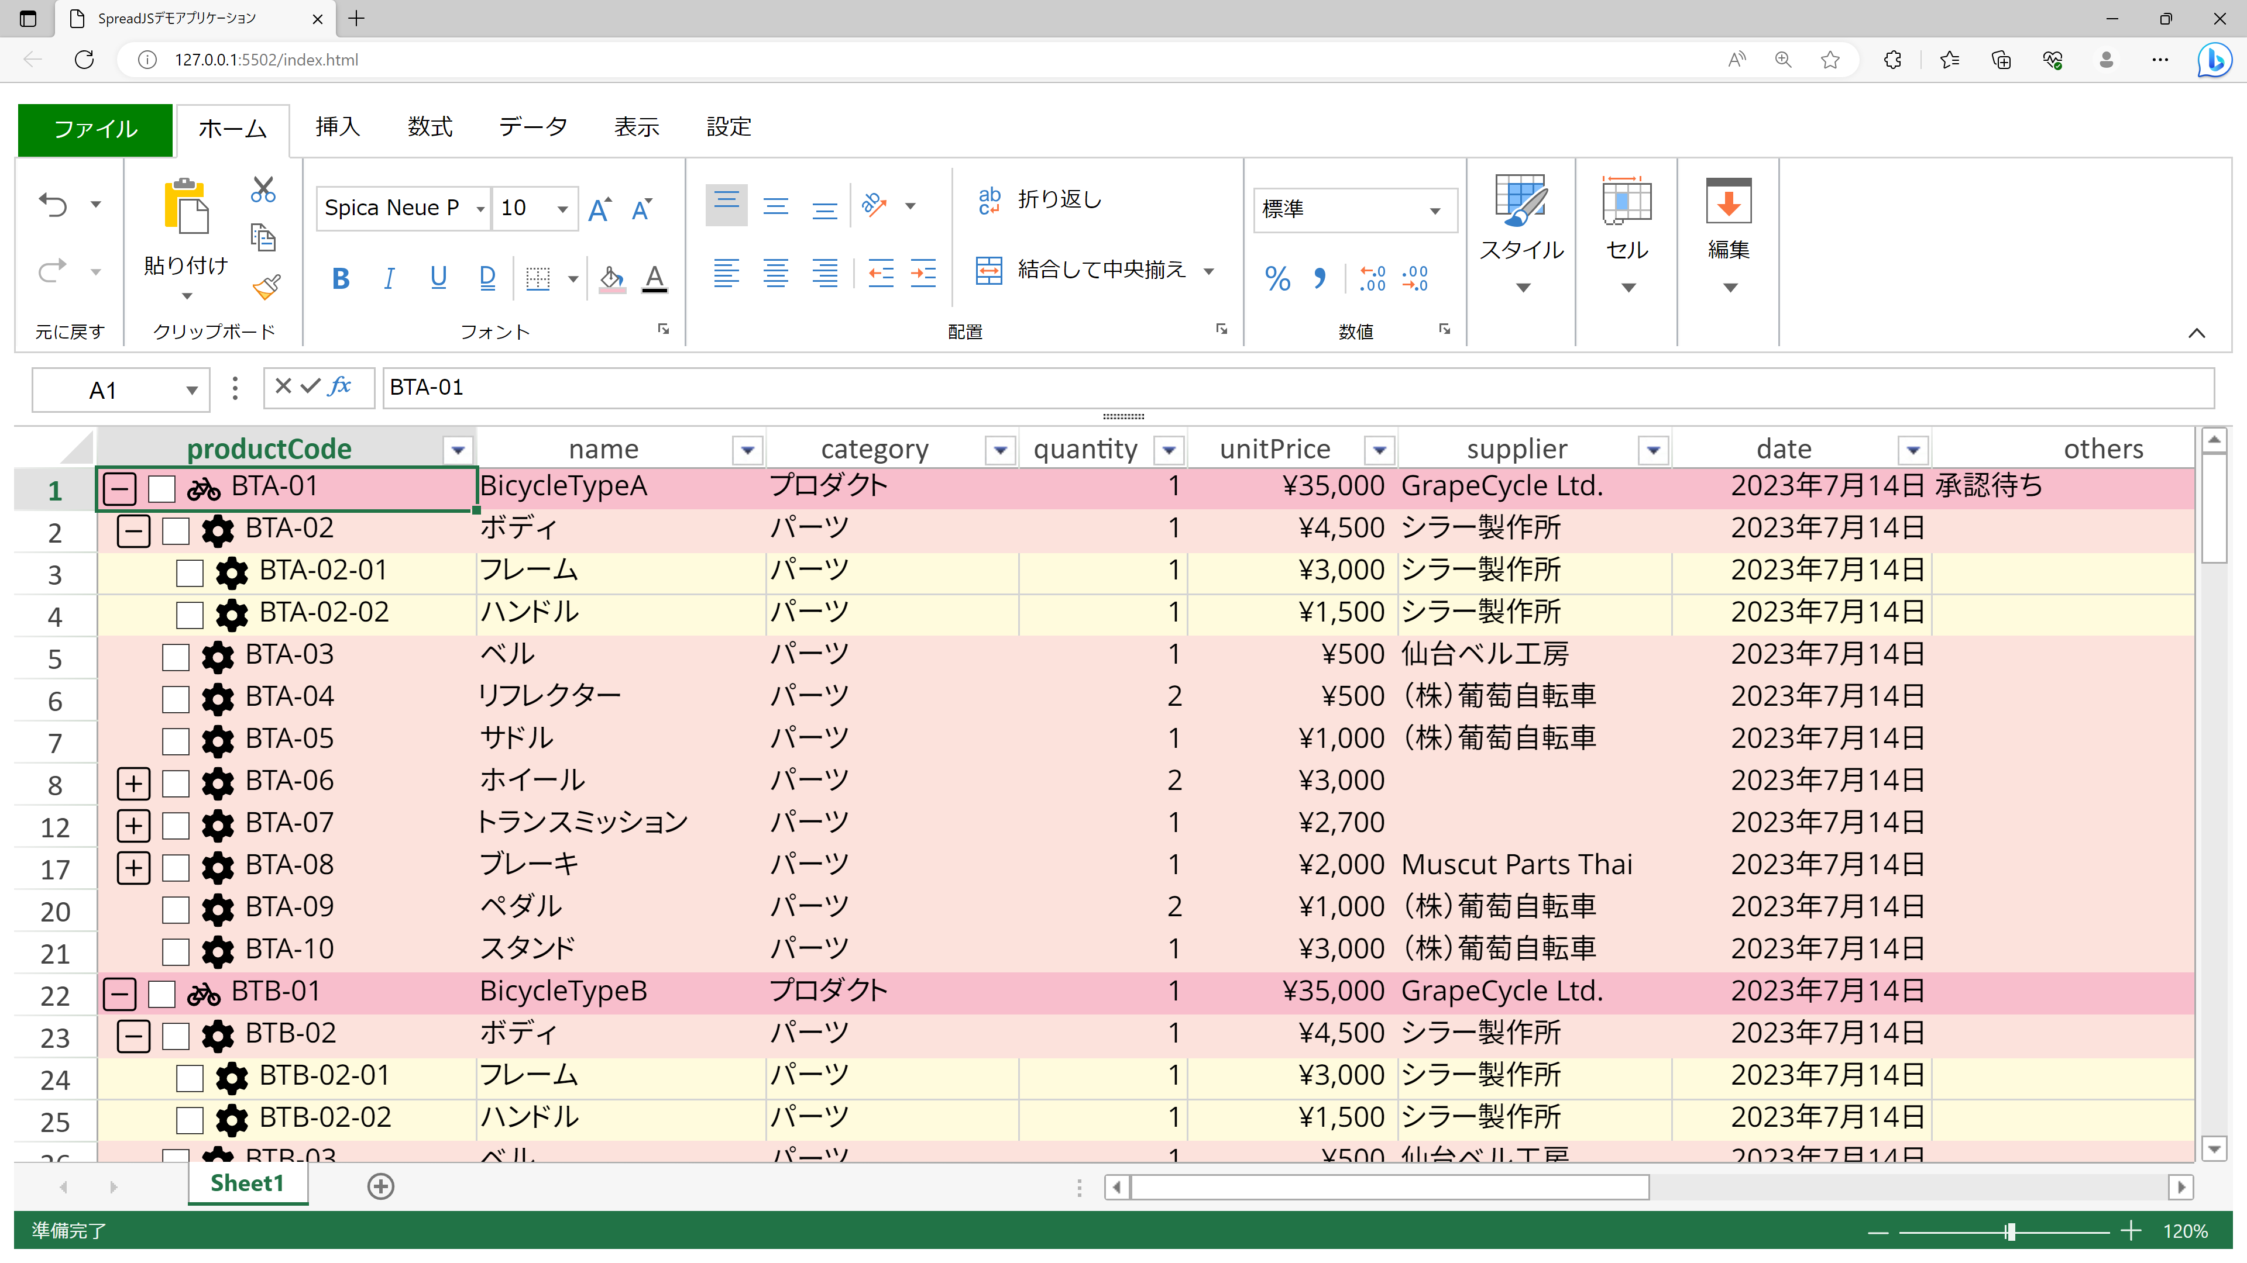The image size is (2247, 1263).
Task: Open the supplier column filter dropdown
Action: [x=1652, y=451]
